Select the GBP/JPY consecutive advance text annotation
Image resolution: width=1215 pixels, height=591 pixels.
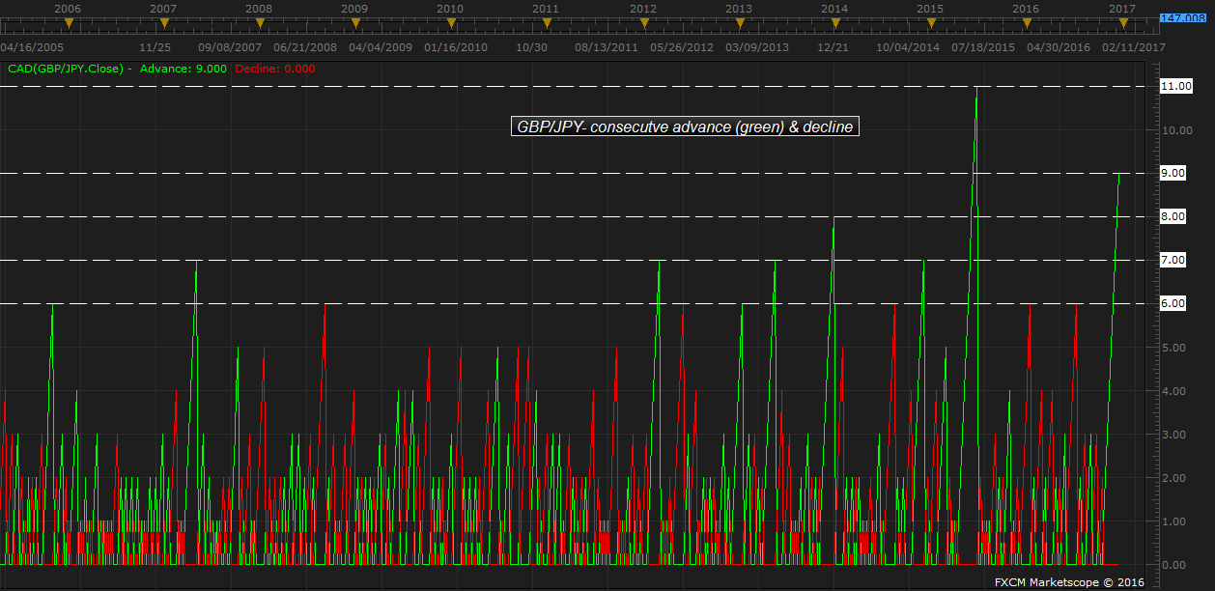coord(684,127)
